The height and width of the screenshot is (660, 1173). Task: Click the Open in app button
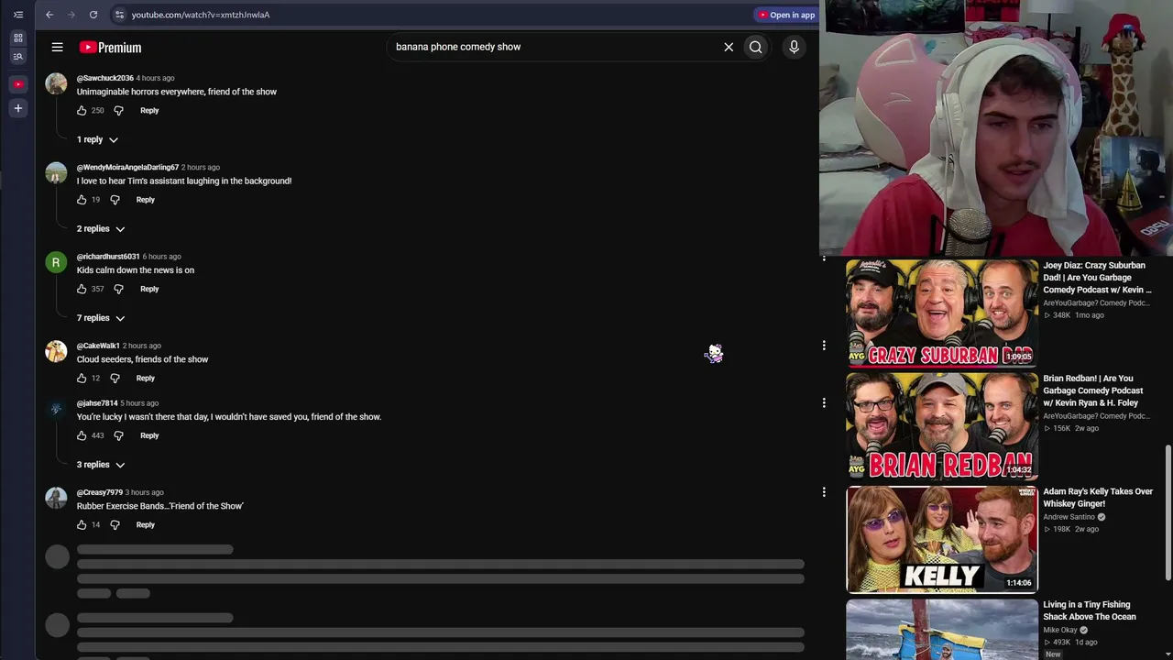coord(786,15)
